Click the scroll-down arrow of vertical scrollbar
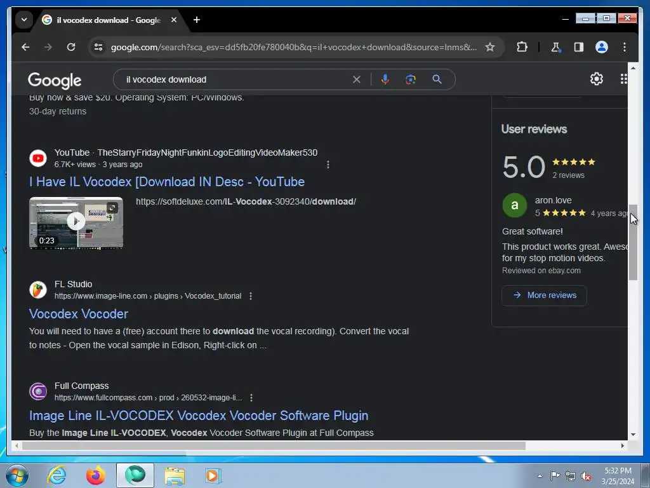Image resolution: width=650 pixels, height=488 pixels. point(633,435)
